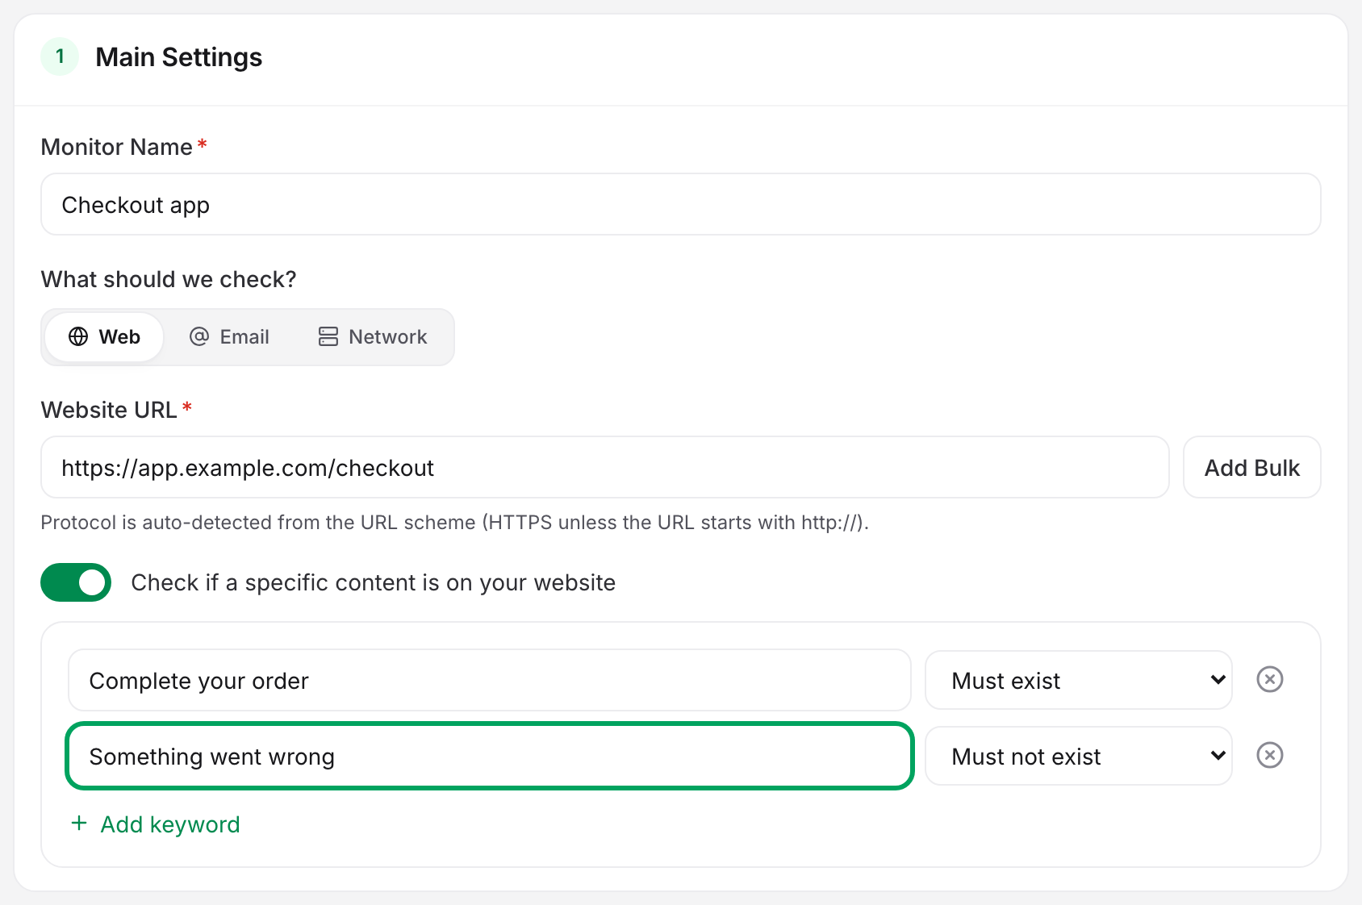Focus the Monitor Name input field
Screen dimensions: 1362x905
tap(681, 205)
